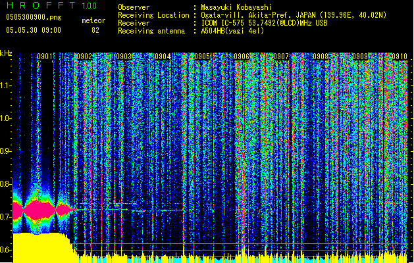Click the 0902 time marker
Screen dimensions: 414x263
84,57
